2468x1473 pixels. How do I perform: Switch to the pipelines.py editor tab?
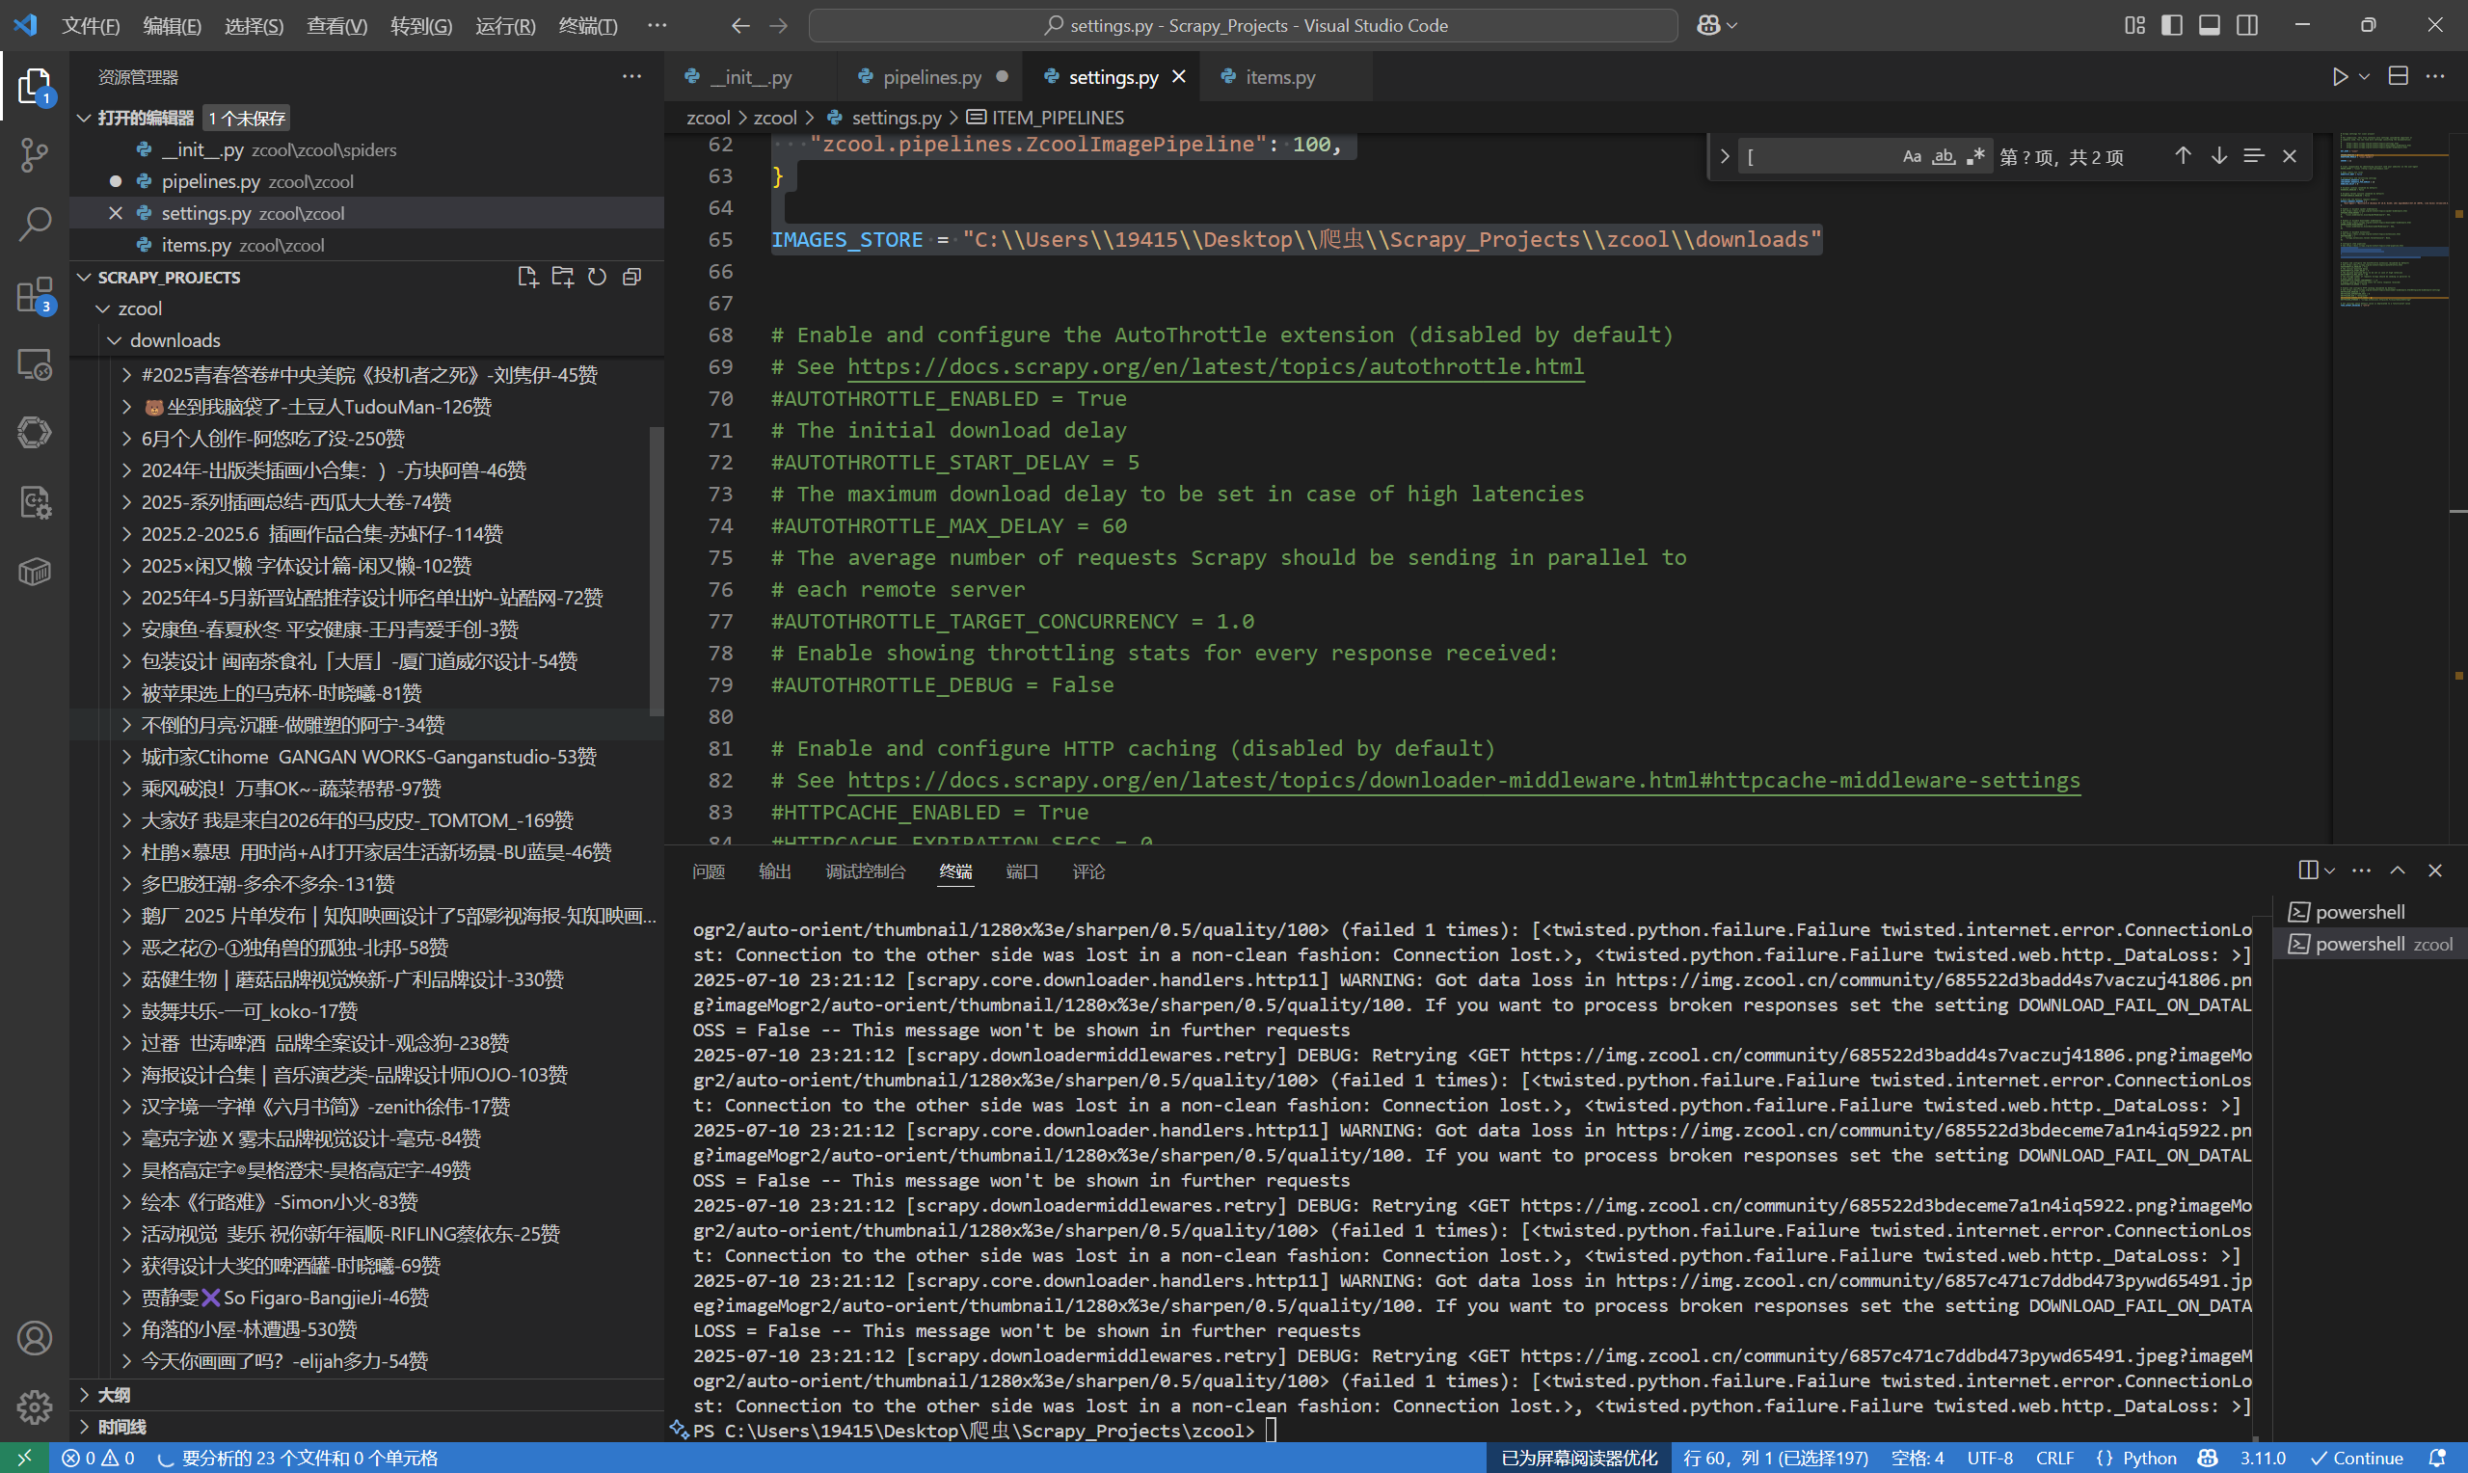coord(931,77)
